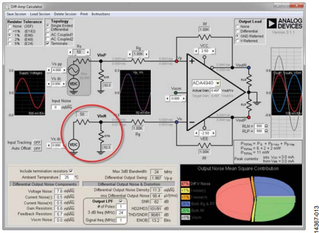Toggle the Terminate checkbox
The height and width of the screenshot is (233, 319).
click(48, 43)
